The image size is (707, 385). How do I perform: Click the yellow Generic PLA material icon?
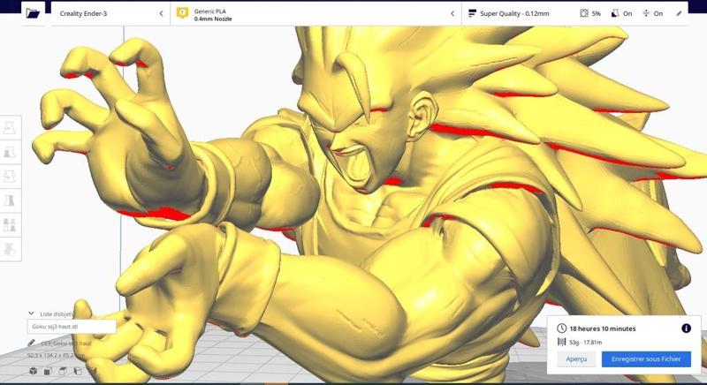pos(182,13)
